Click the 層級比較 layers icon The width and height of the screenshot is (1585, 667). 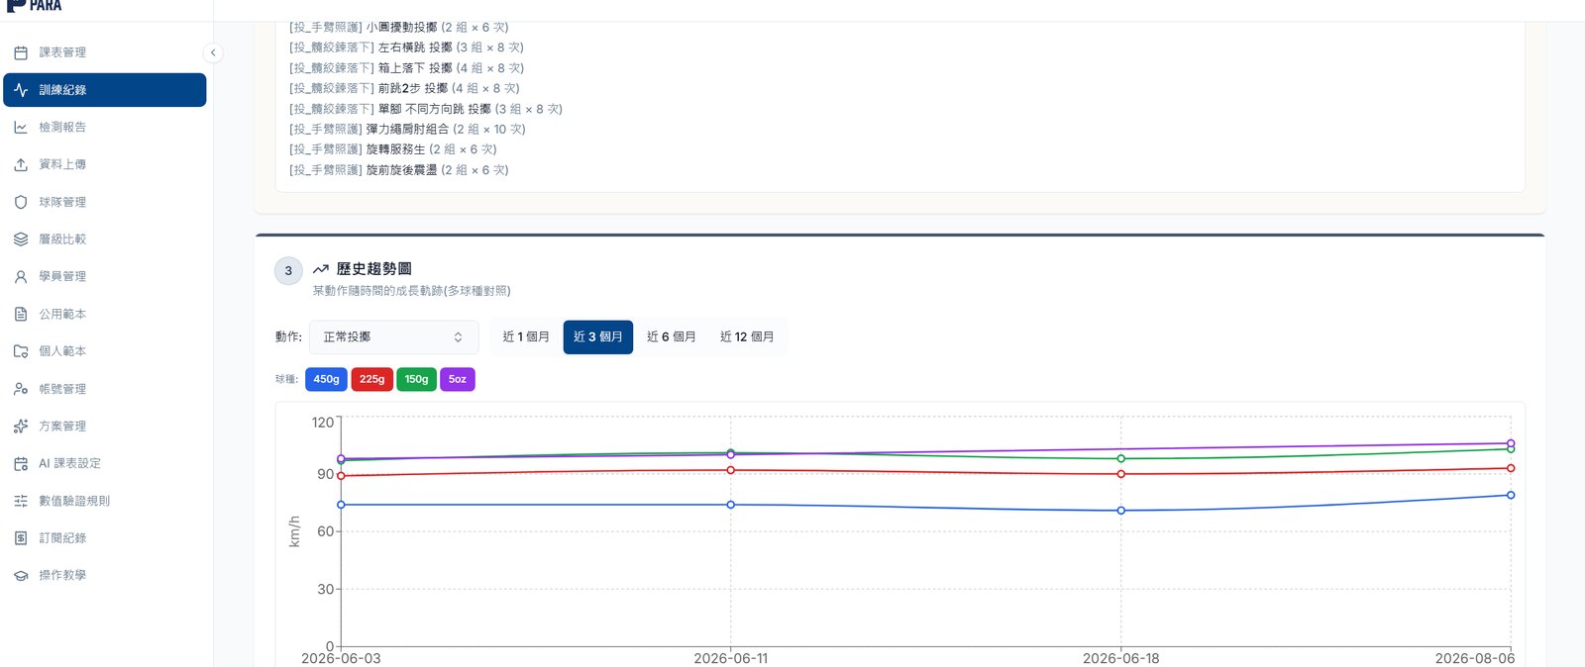[x=21, y=239]
